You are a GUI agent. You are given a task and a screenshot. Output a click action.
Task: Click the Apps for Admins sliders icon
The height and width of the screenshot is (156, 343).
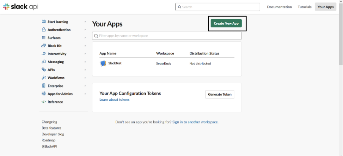pos(44,94)
